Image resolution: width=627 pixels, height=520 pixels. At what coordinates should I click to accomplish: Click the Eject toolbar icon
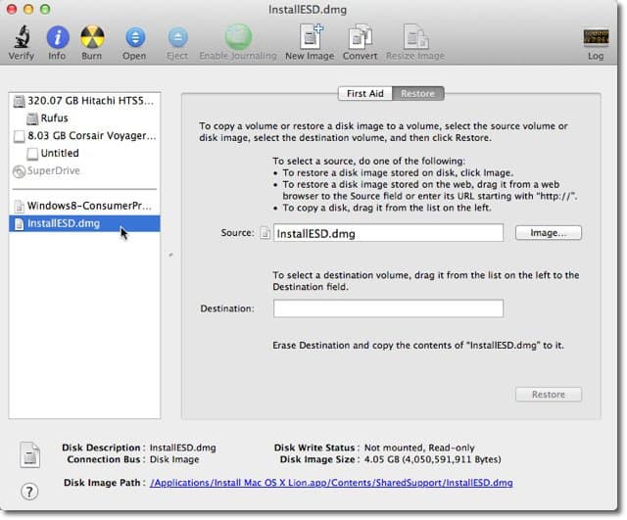click(177, 37)
